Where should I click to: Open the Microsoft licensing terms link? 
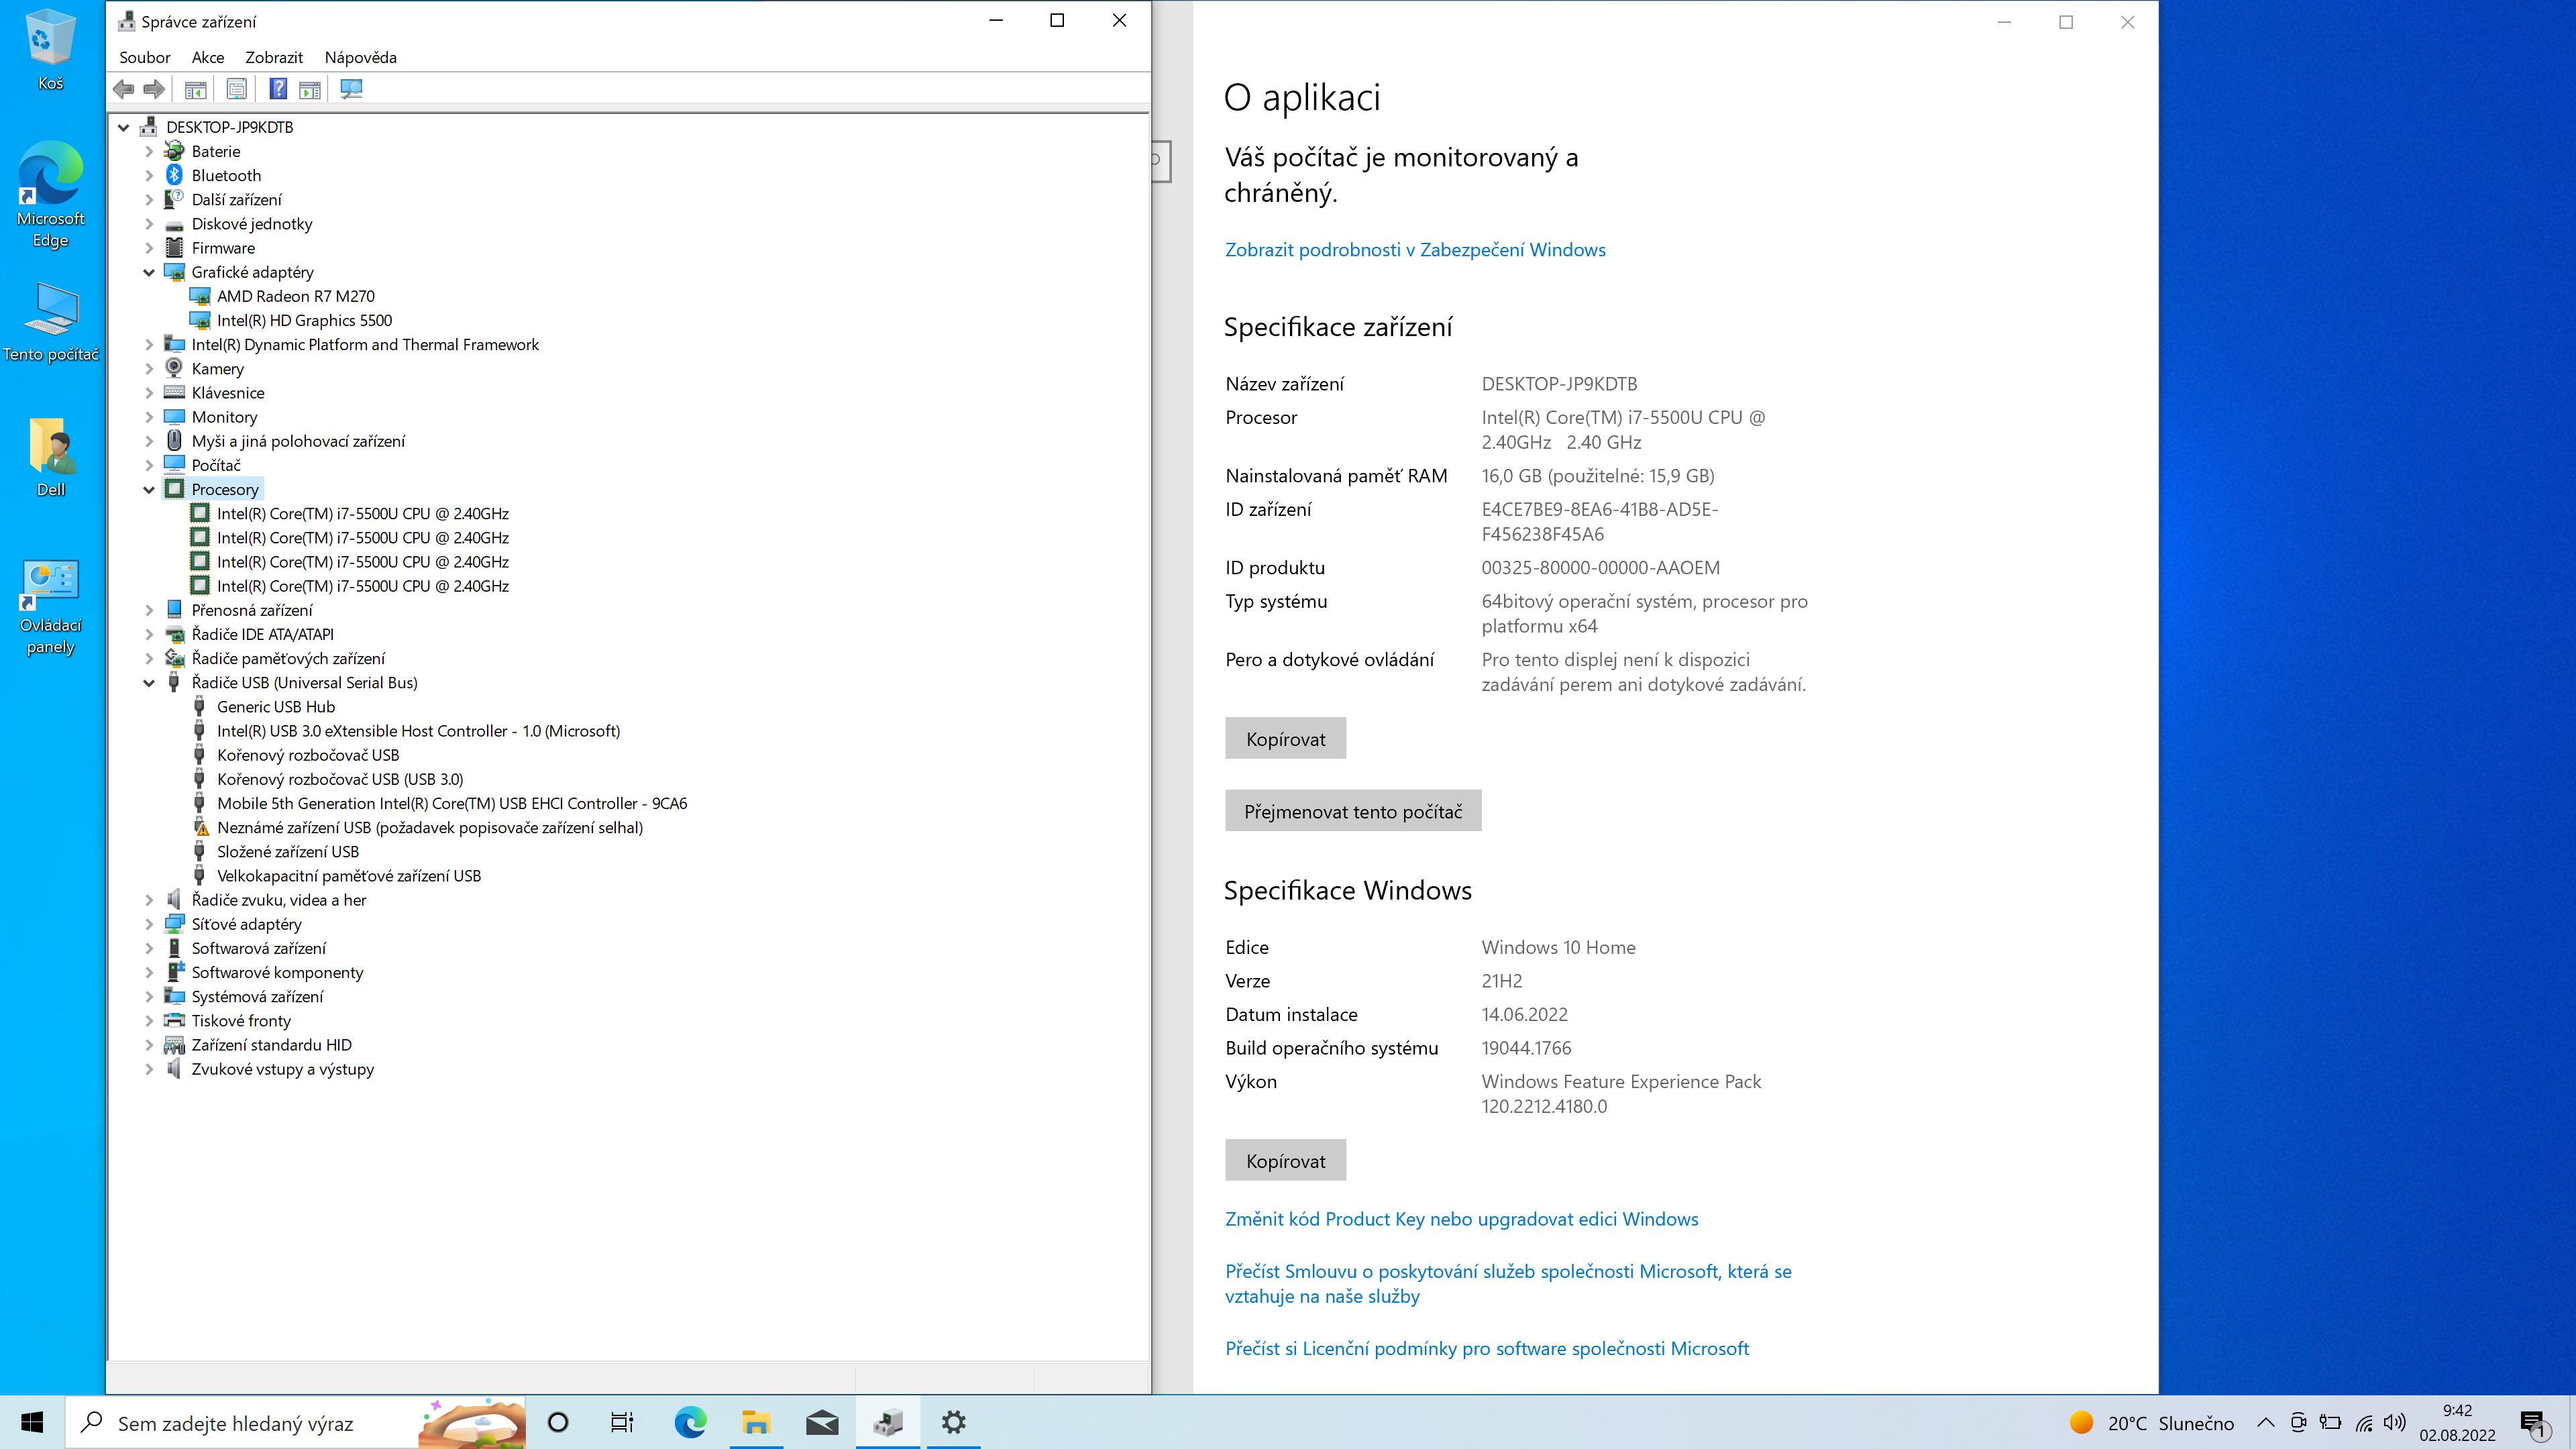pos(1487,1349)
